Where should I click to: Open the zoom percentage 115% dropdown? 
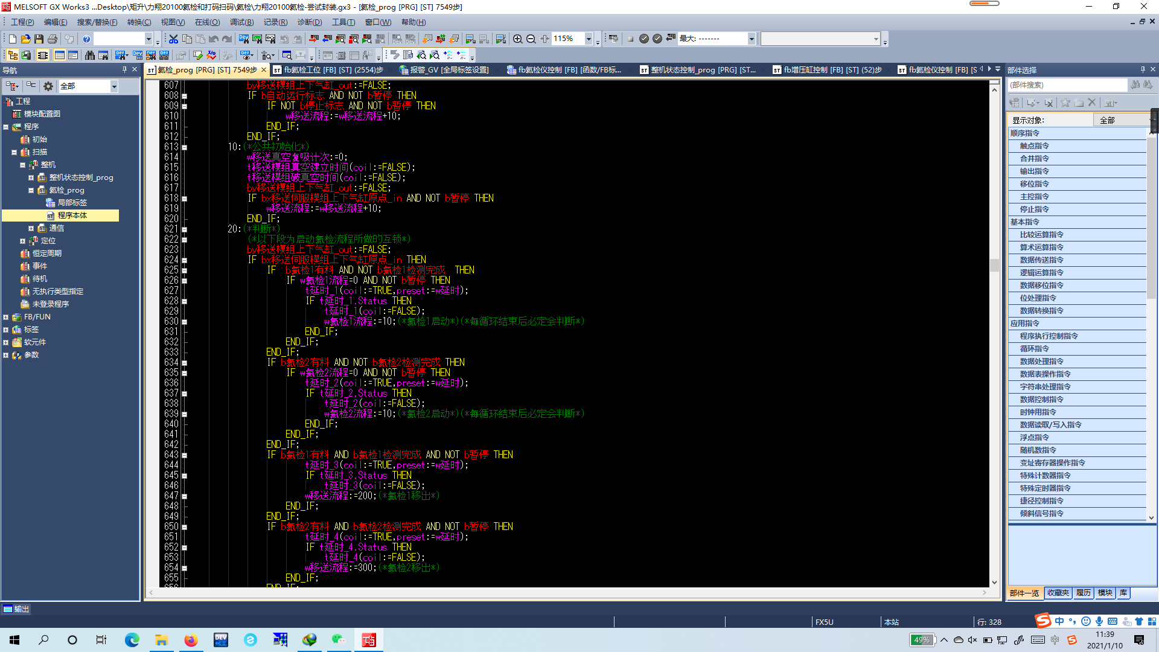(589, 39)
